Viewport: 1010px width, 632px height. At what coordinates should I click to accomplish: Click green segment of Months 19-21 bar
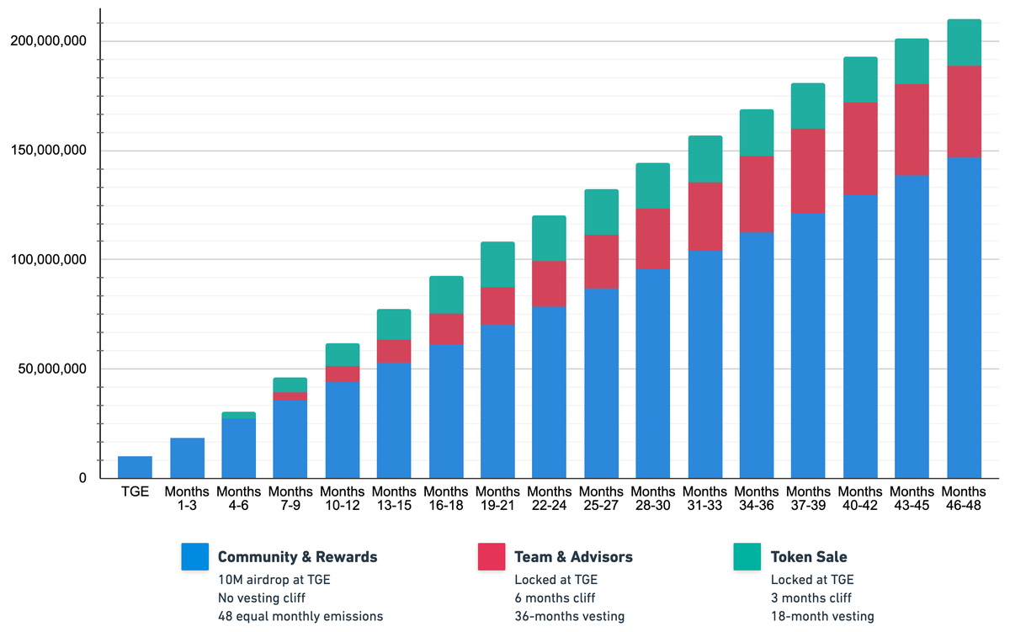click(497, 264)
